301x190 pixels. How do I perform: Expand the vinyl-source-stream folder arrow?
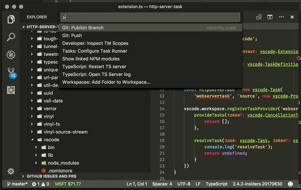(32, 132)
